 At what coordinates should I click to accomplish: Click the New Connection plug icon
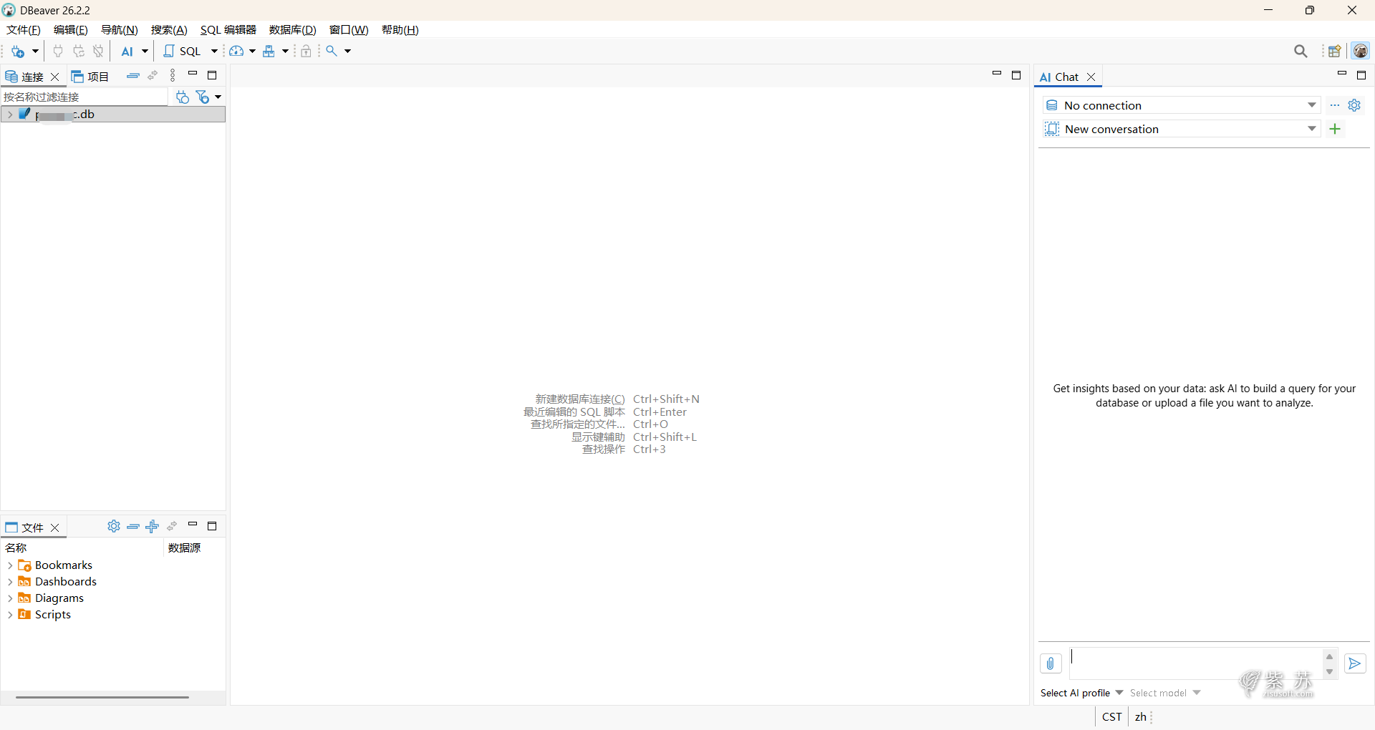tap(18, 52)
